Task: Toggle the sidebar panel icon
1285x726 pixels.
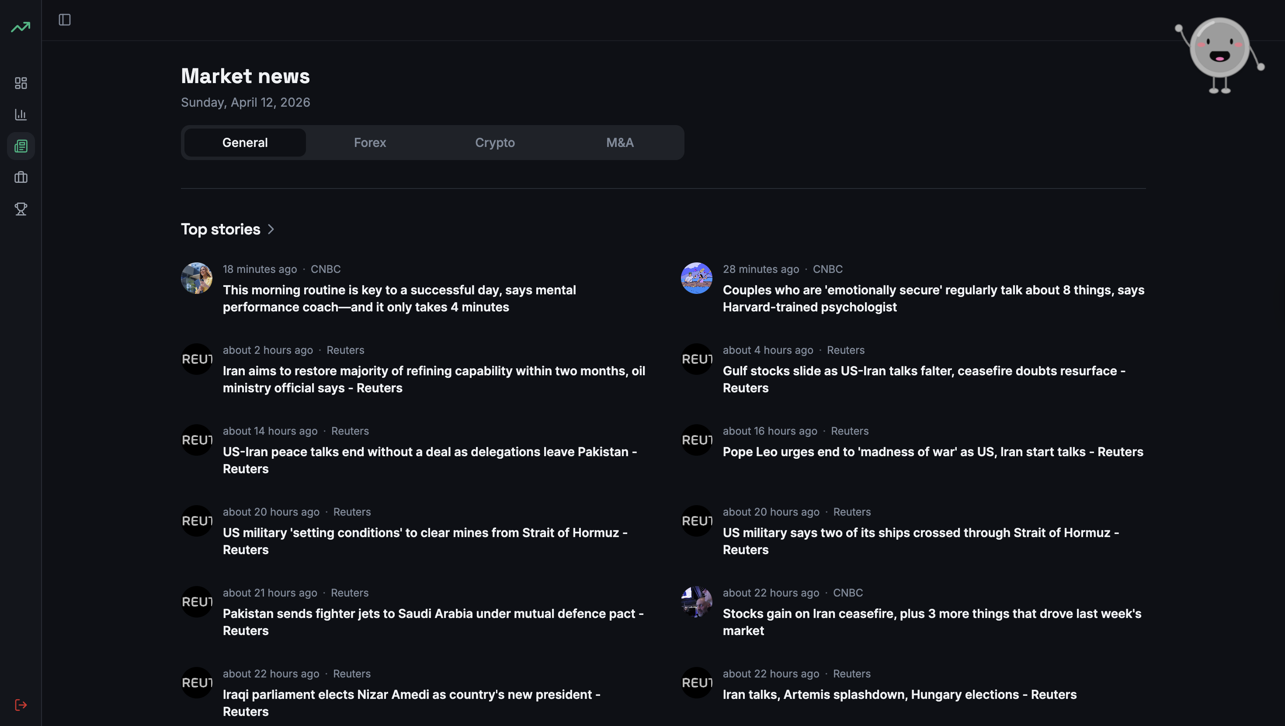Action: pyautogui.click(x=64, y=20)
